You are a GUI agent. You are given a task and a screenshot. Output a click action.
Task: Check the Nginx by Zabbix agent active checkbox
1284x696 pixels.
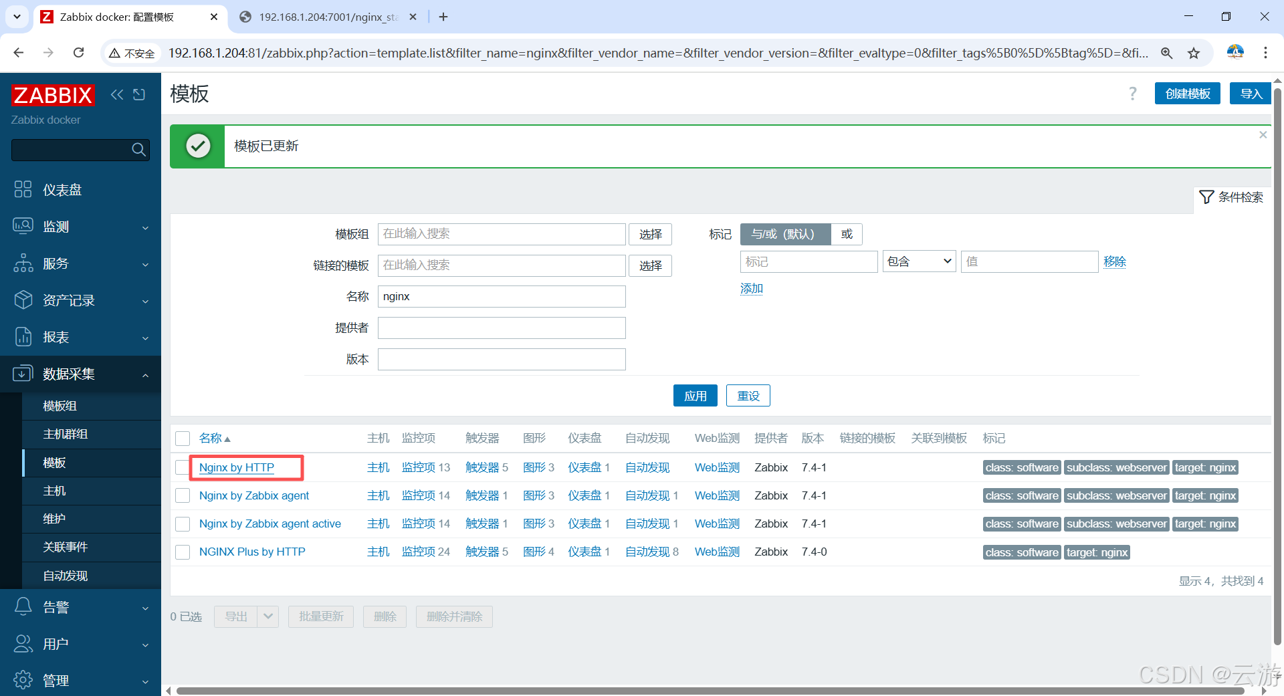tap(183, 524)
